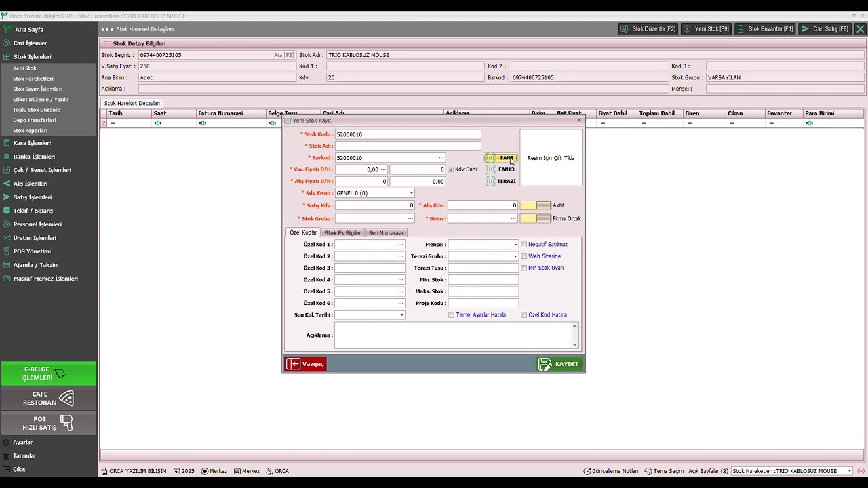Open the Birim lookup ellipsis

pos(513,218)
